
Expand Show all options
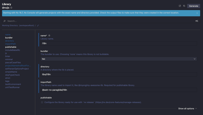coord(188,108)
